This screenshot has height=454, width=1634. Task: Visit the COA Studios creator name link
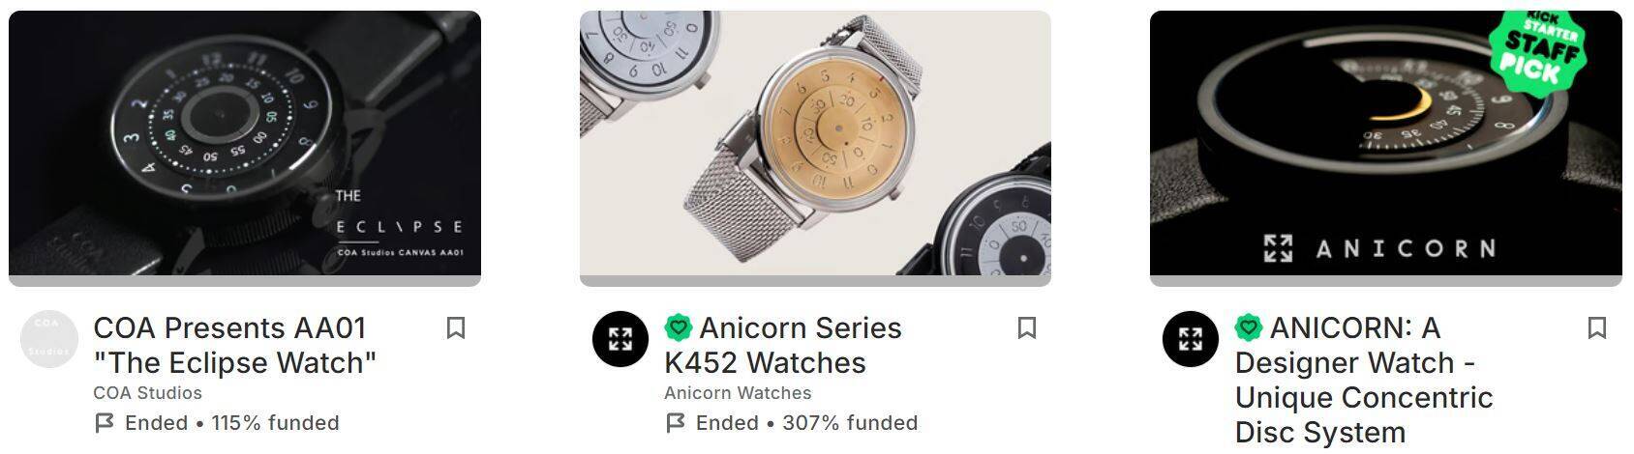point(147,393)
